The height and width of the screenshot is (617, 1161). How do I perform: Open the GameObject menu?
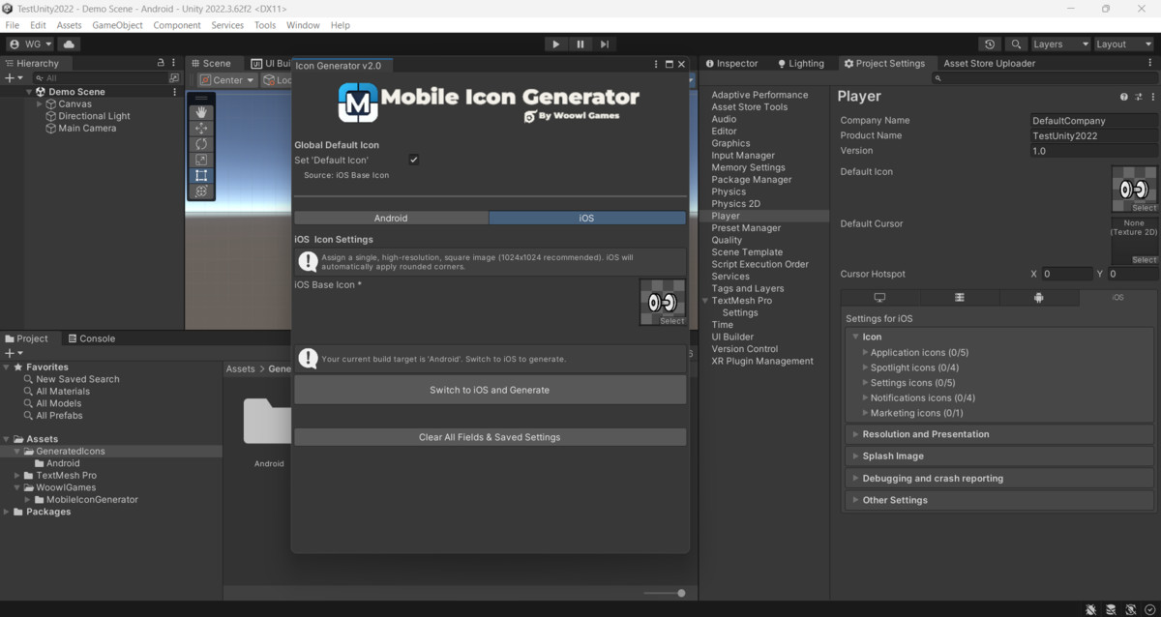(x=119, y=25)
